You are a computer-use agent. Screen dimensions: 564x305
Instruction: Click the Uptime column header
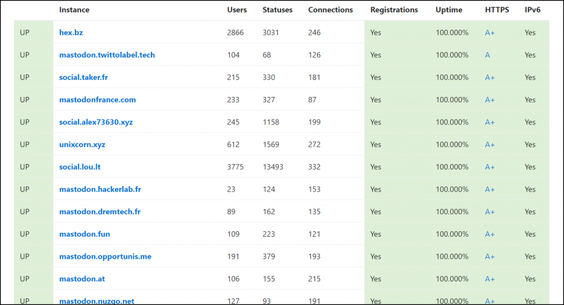449,10
